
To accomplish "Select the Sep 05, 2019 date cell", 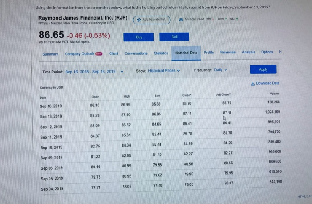I will [x=52, y=179].
